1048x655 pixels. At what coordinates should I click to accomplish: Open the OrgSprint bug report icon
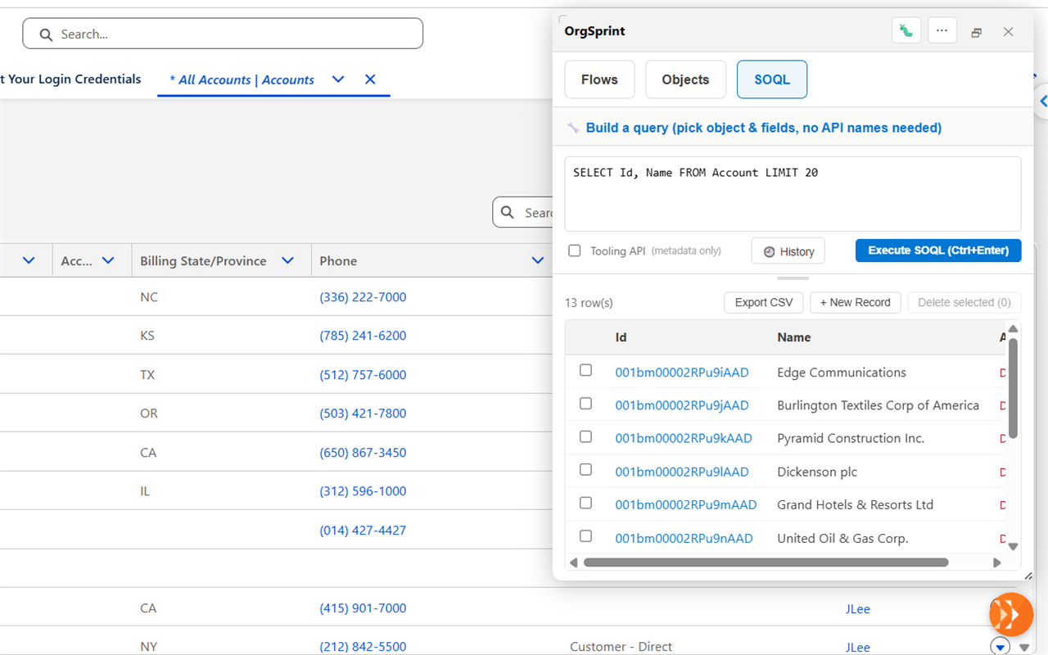coord(906,31)
